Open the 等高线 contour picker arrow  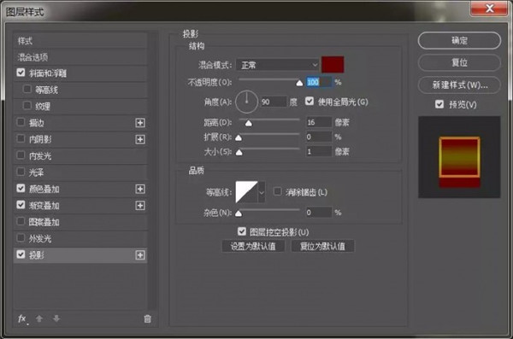pos(262,192)
